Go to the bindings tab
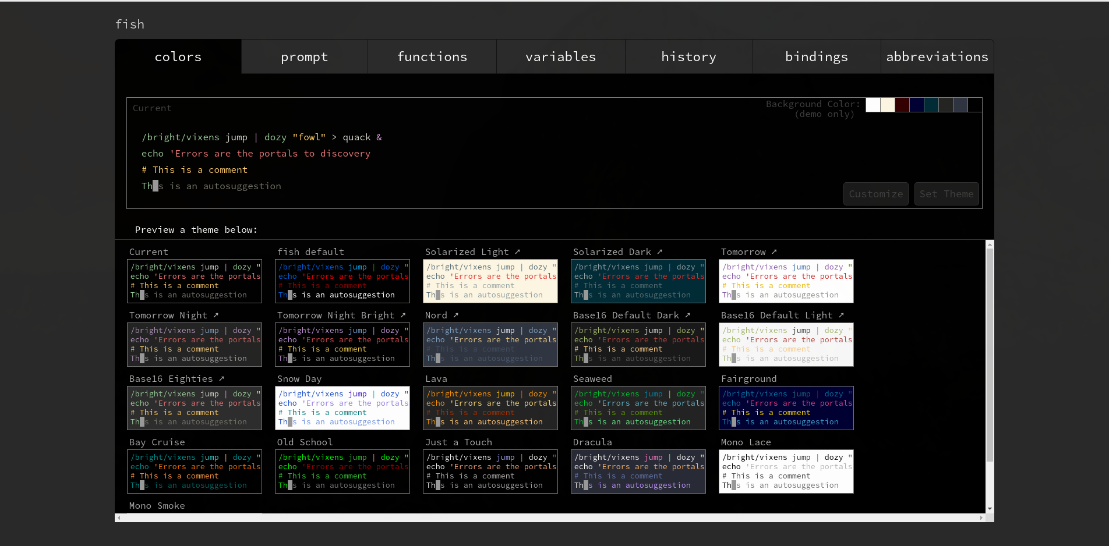 (817, 56)
